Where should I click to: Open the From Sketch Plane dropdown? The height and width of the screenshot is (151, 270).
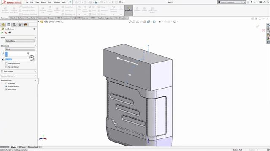[x=20, y=41]
